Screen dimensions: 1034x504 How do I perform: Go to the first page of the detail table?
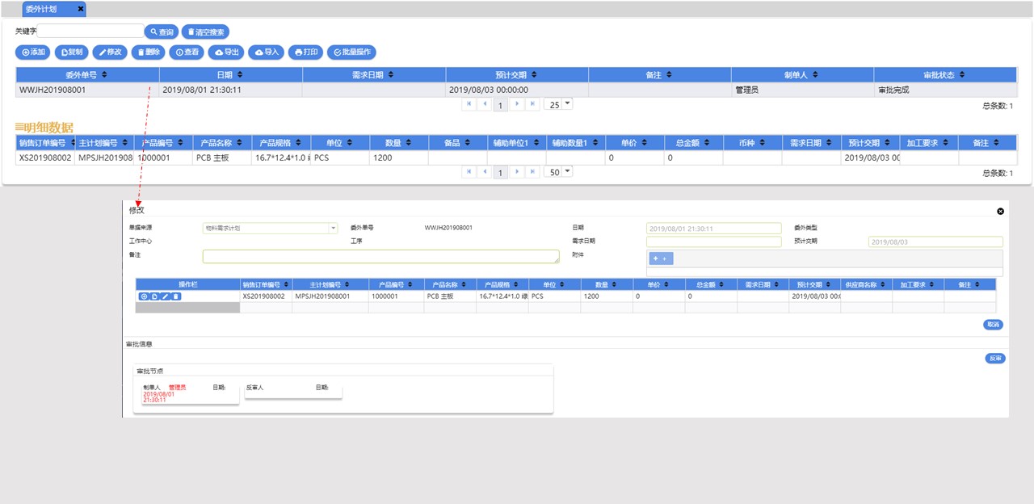(x=469, y=172)
